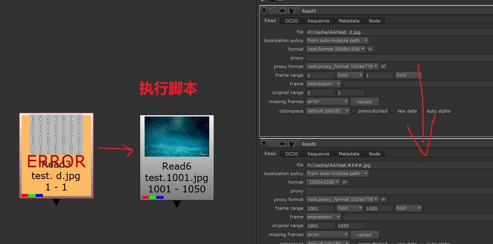Click the equals button beside Read3 format
493x244 pixels.
tap(370, 49)
